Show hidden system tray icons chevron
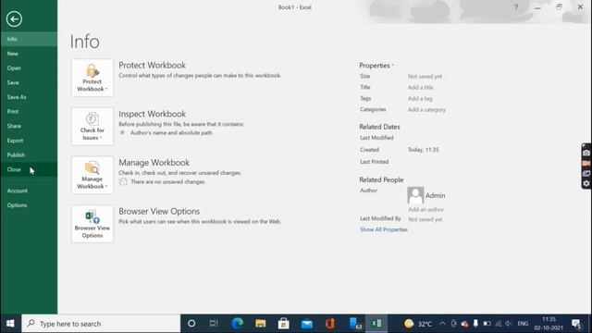592x333 pixels. [442, 324]
